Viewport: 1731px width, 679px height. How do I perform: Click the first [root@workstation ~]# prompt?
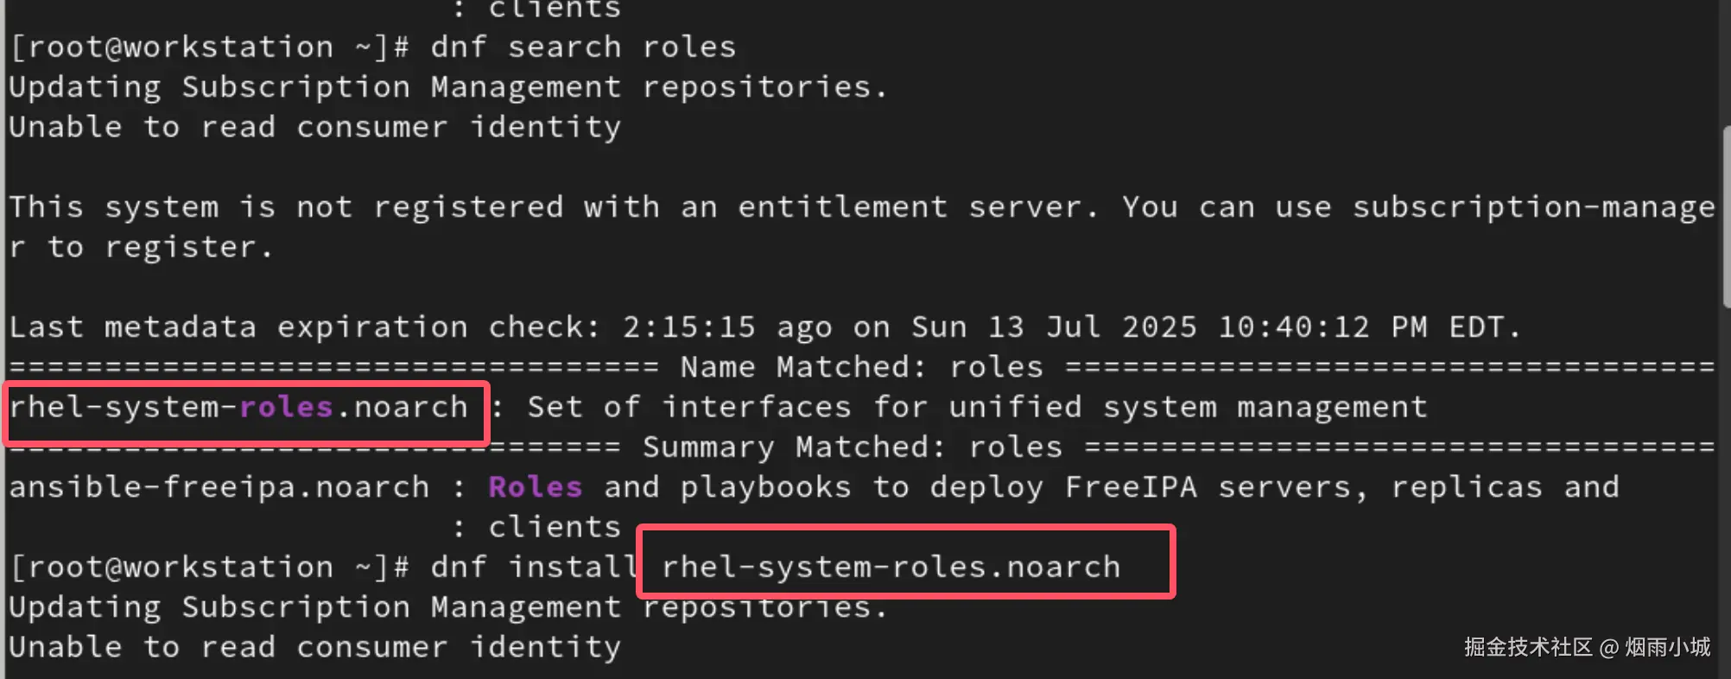209,48
